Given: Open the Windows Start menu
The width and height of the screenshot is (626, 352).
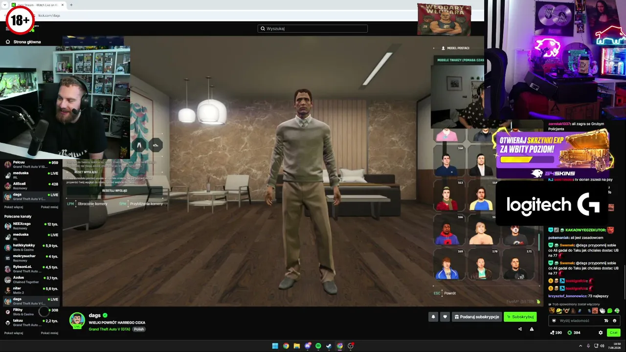Looking at the screenshot, I should [x=275, y=346].
